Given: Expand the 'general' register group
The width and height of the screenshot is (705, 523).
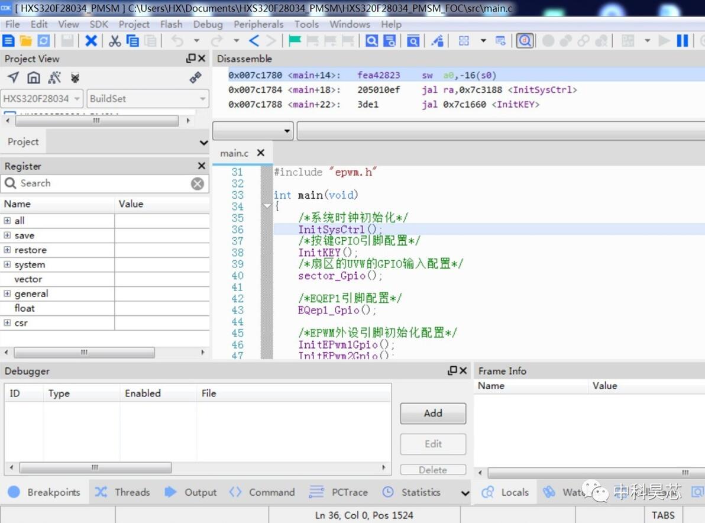Looking at the screenshot, I should (x=7, y=293).
